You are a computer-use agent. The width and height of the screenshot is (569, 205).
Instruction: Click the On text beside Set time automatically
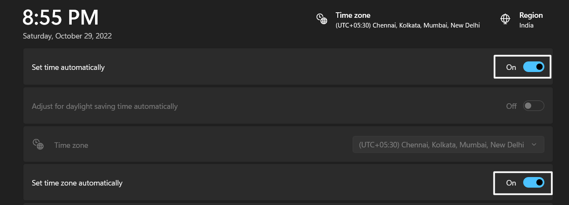511,67
